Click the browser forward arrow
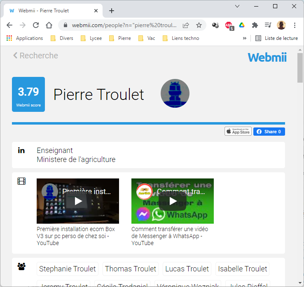This screenshot has width=304, height=287. coord(23,25)
